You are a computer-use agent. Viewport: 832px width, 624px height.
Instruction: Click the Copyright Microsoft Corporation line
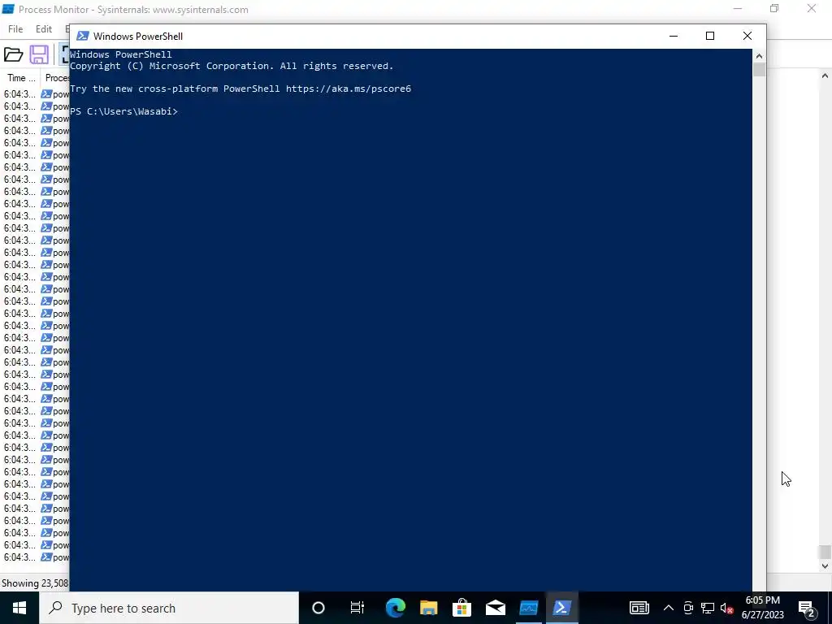click(232, 67)
